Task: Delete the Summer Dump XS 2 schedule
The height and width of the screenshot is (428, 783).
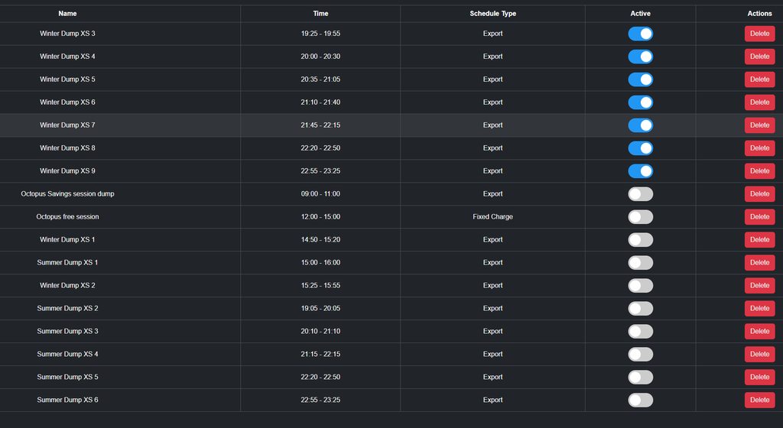Action: pos(759,309)
